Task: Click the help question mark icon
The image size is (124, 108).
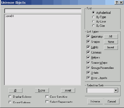Action: click(x=117, y=3)
